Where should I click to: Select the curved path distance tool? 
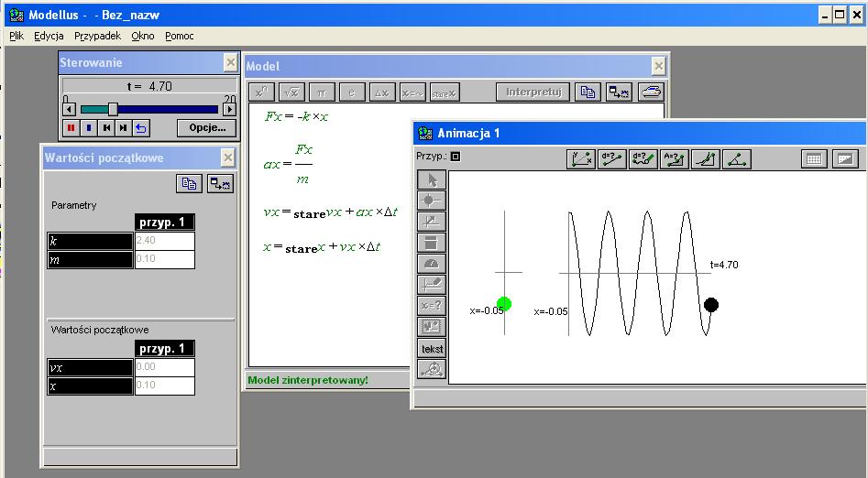[x=643, y=159]
